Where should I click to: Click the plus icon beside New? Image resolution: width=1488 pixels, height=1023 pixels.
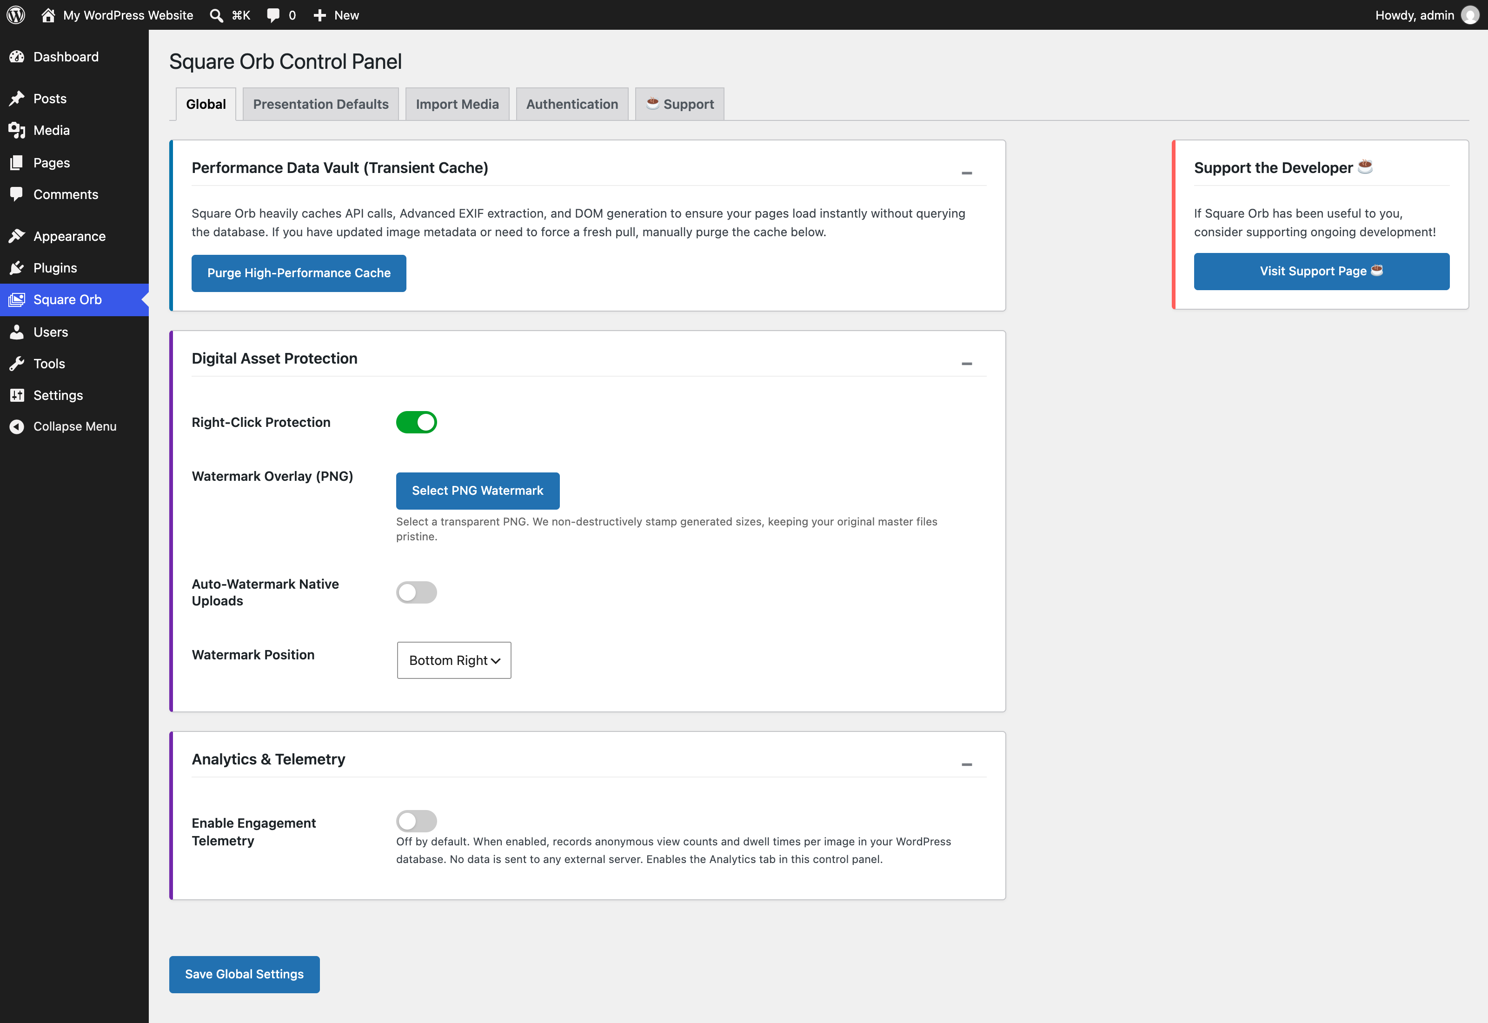pos(320,15)
